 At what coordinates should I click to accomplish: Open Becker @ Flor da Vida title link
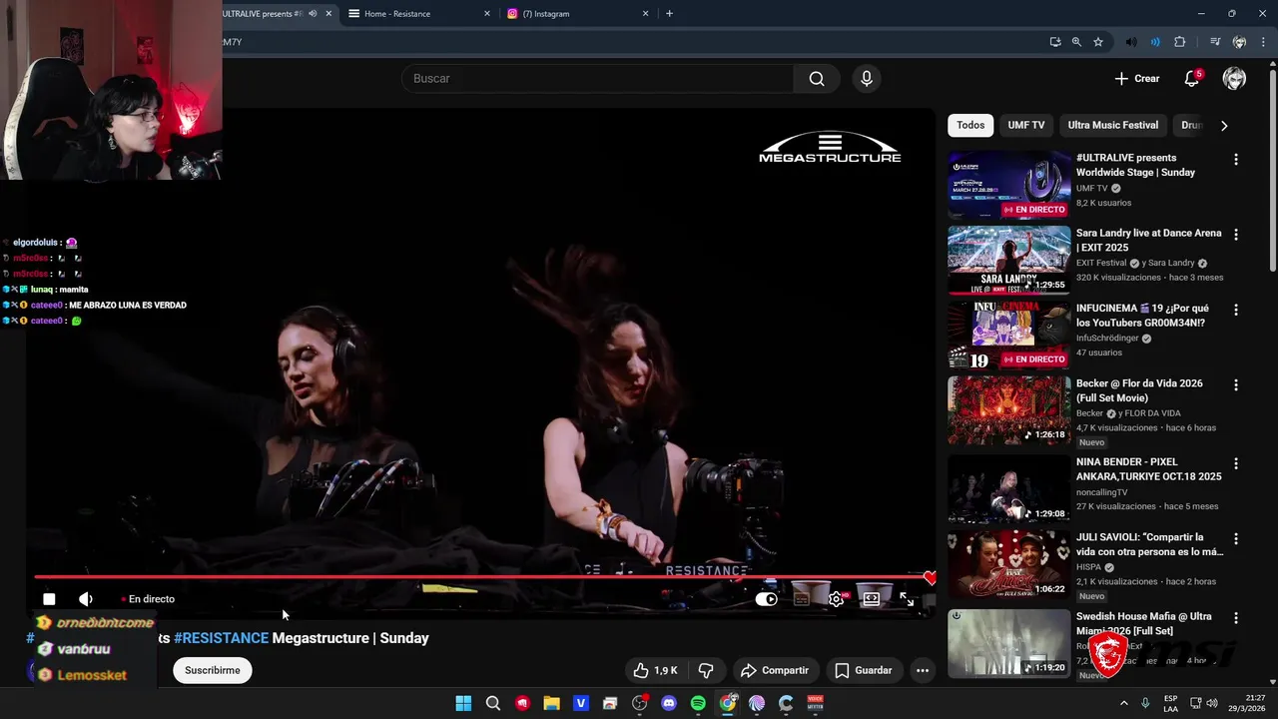[x=1139, y=390]
